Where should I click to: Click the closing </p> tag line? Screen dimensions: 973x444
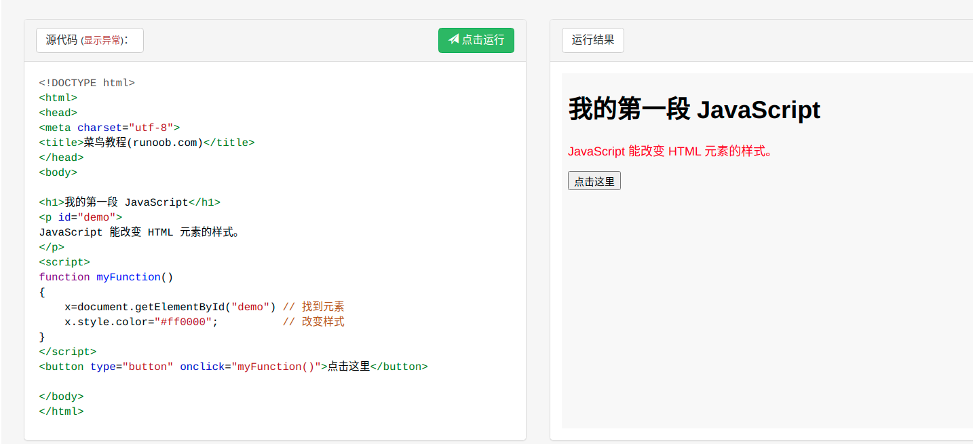pos(52,247)
